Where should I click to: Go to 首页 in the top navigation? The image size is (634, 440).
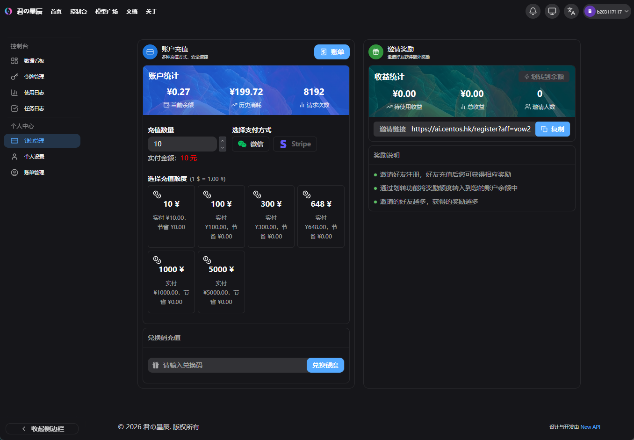click(x=56, y=11)
